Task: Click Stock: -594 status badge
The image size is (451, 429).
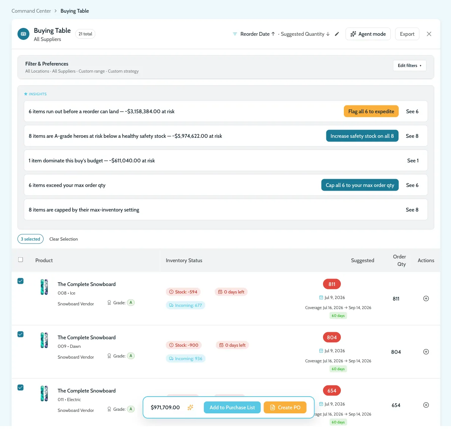Action: click(183, 292)
